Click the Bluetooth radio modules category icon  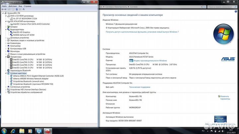coord(9,70)
